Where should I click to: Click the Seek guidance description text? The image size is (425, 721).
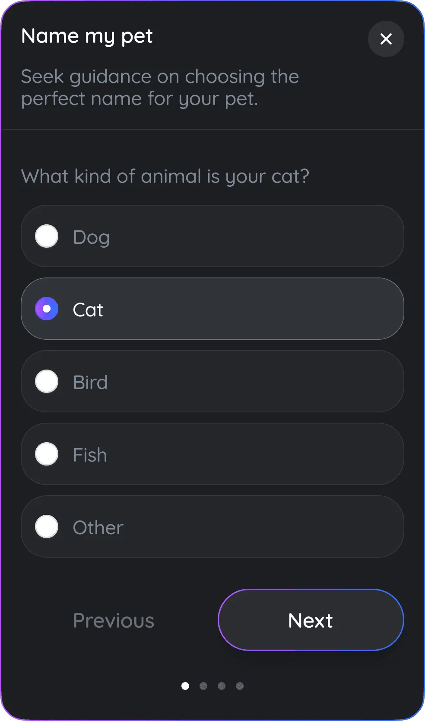point(160,87)
